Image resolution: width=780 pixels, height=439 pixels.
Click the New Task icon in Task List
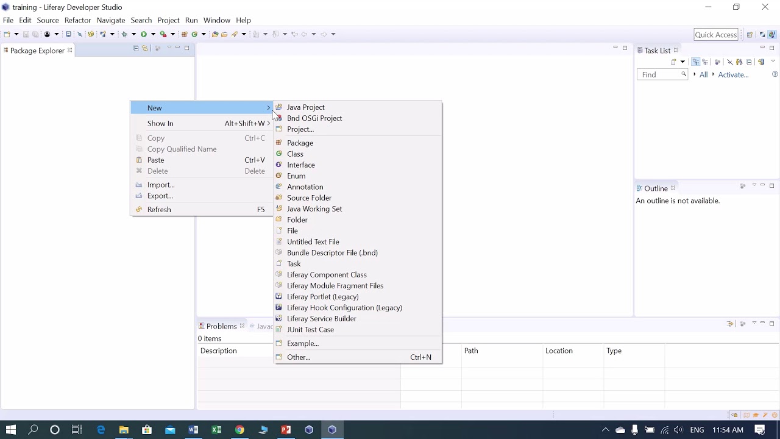[673, 62]
